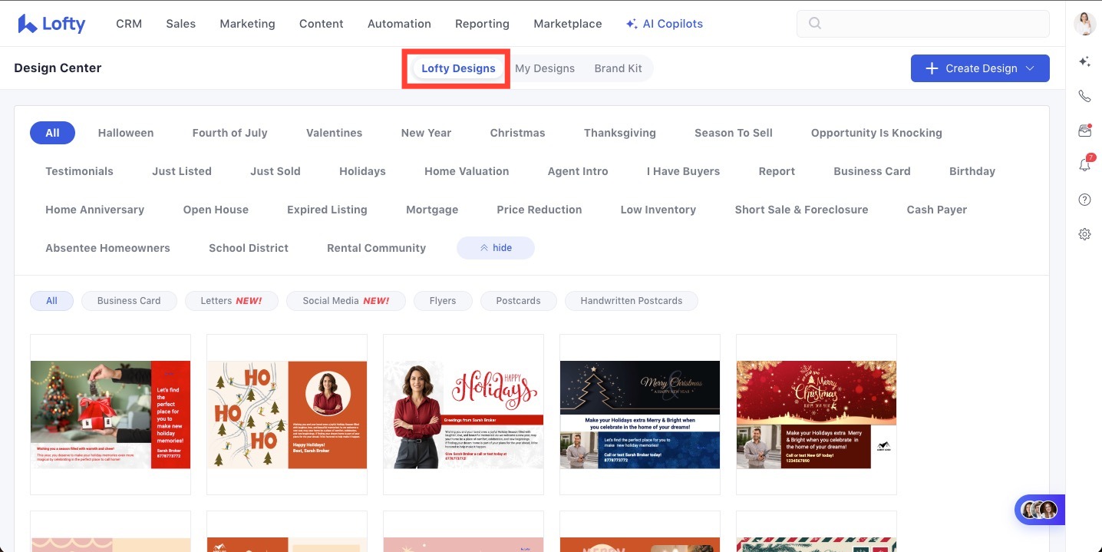Open the Reporting menu
The height and width of the screenshot is (552, 1102).
(482, 24)
